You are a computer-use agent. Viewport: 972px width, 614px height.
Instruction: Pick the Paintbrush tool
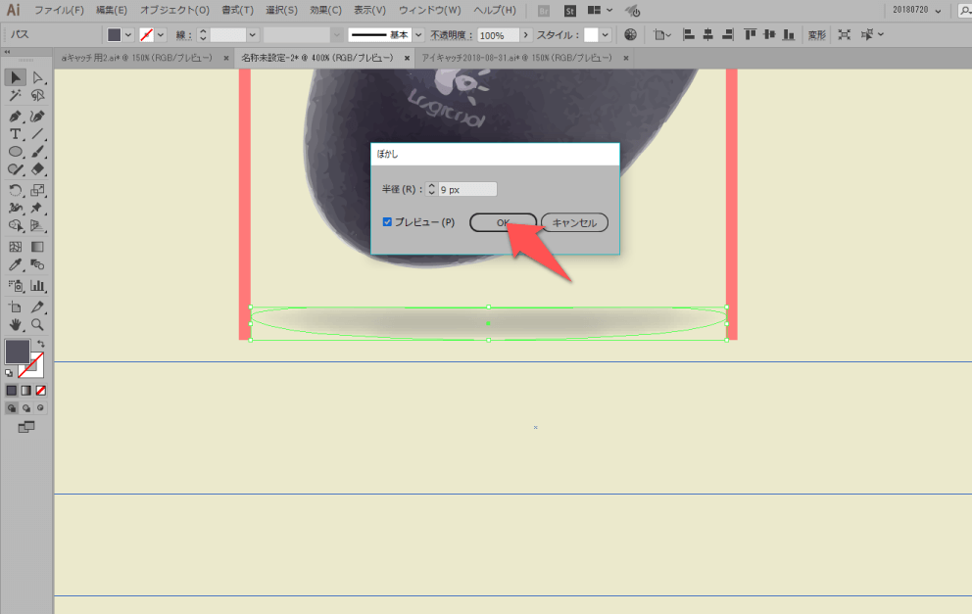(x=38, y=152)
